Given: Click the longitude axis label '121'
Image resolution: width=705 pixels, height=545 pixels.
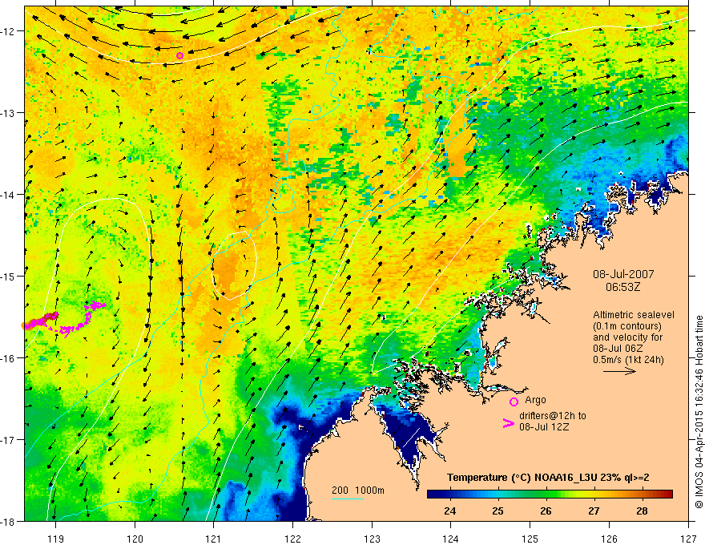Looking at the screenshot, I should (x=214, y=539).
